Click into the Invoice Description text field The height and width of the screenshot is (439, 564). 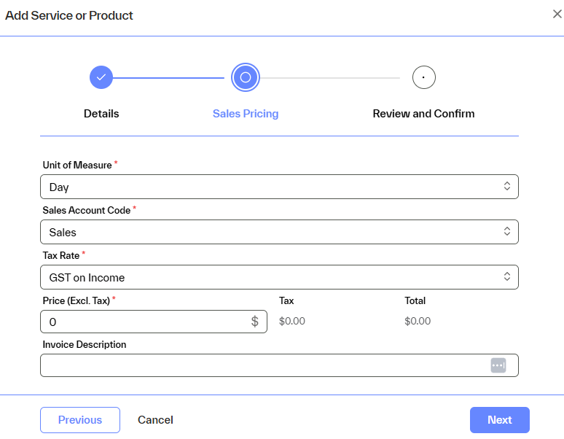(262, 365)
